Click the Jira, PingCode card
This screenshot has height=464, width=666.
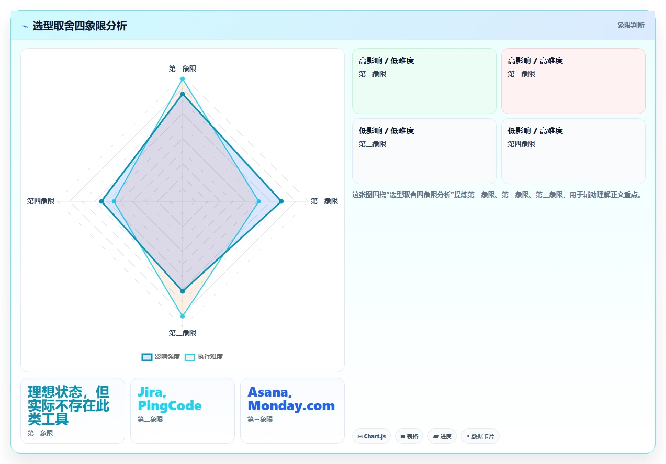[x=183, y=411]
